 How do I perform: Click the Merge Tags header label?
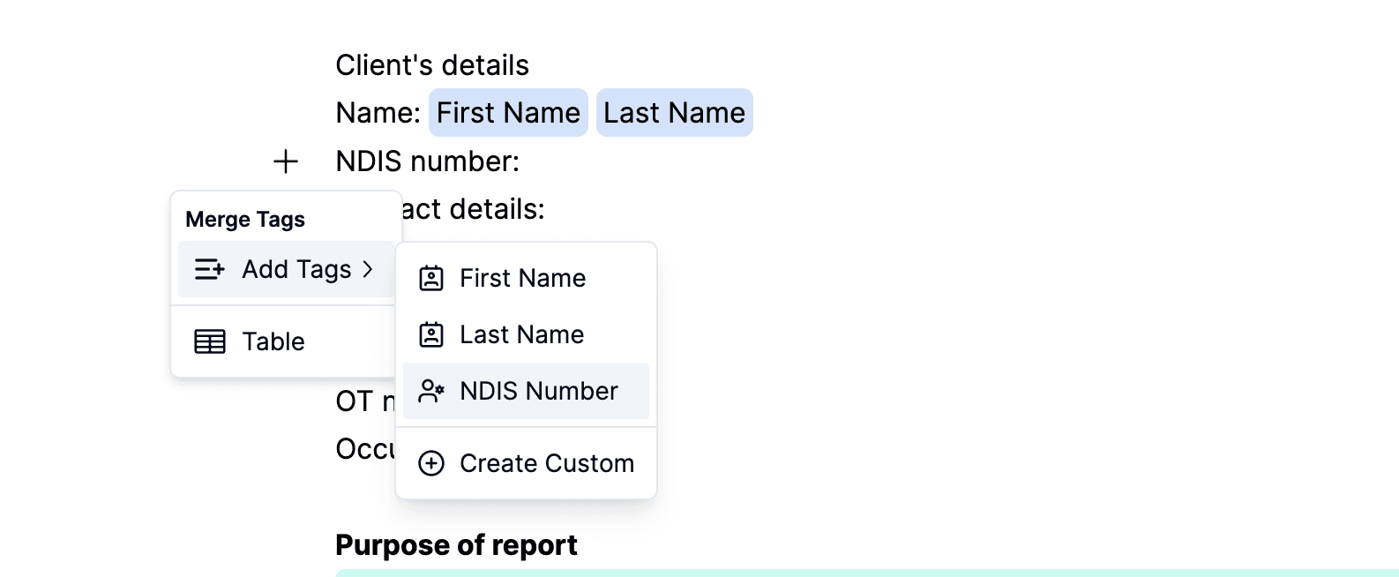coord(245,219)
